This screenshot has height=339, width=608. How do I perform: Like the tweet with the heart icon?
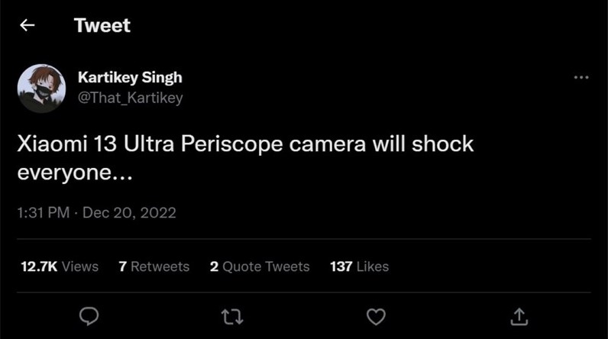pos(376,315)
